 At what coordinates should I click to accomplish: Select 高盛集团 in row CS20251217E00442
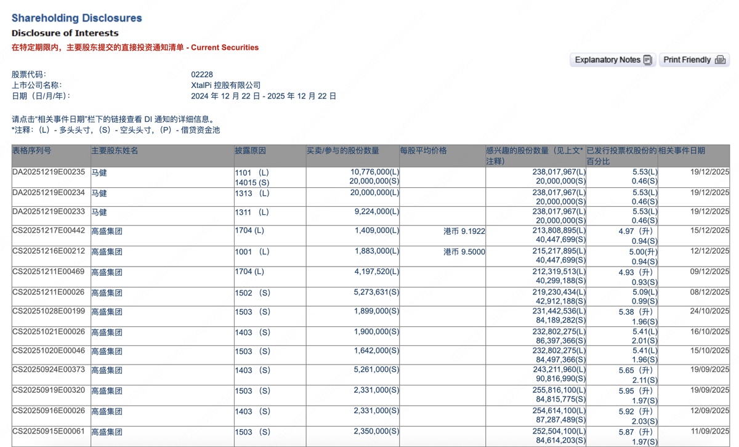point(107,232)
